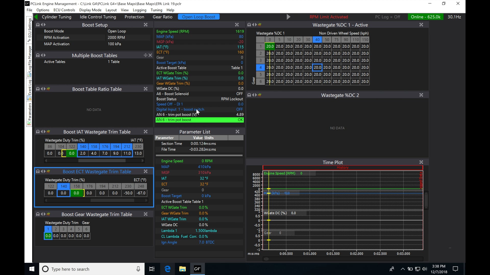Click the Boost IAT table horizontal scrollbar

[102, 161]
